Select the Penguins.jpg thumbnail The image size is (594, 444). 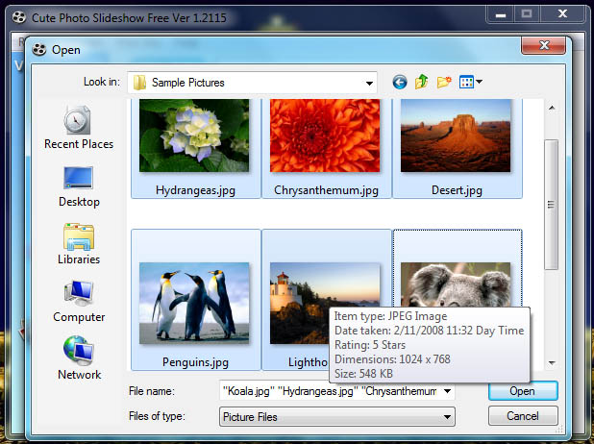(x=194, y=303)
